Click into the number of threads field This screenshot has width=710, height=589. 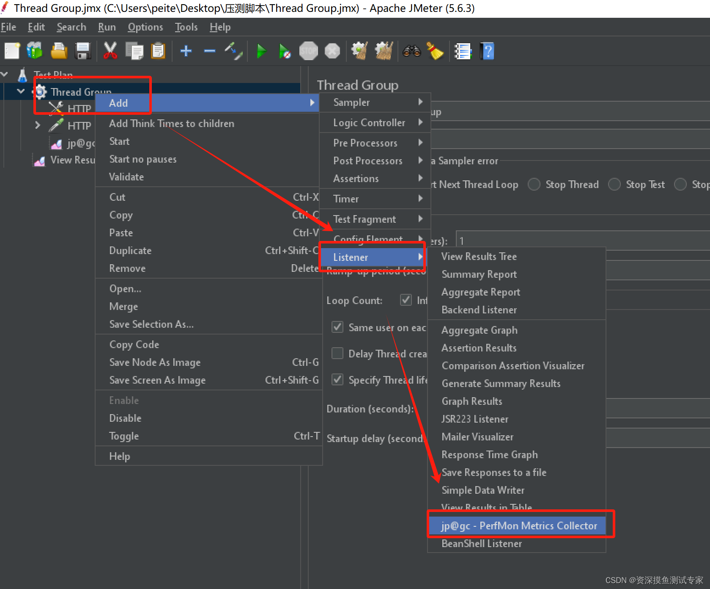[583, 241]
